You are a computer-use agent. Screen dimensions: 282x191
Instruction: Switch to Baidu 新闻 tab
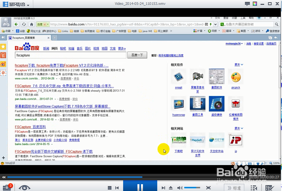46,48
